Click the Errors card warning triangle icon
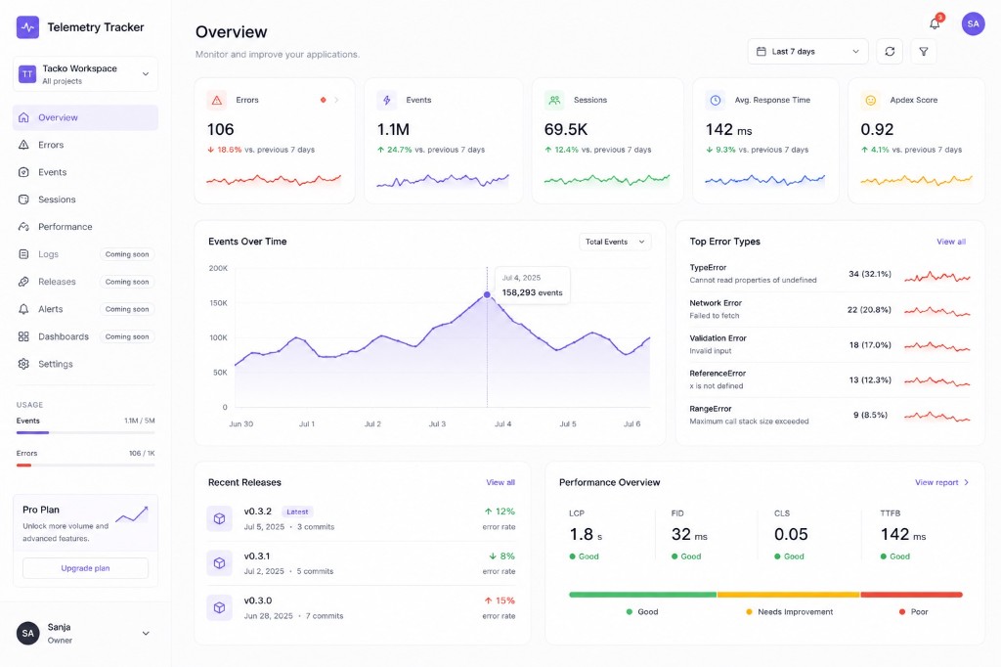The height and width of the screenshot is (667, 1001). click(217, 101)
